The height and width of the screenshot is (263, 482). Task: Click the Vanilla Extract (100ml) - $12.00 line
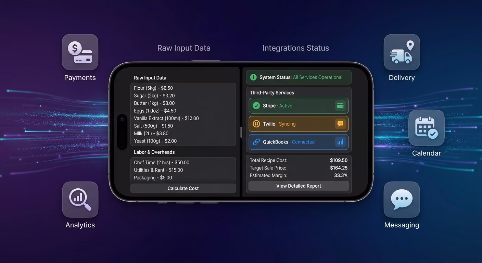tap(166, 118)
